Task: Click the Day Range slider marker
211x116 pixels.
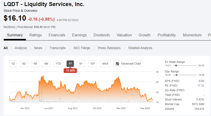Action: coord(177,75)
